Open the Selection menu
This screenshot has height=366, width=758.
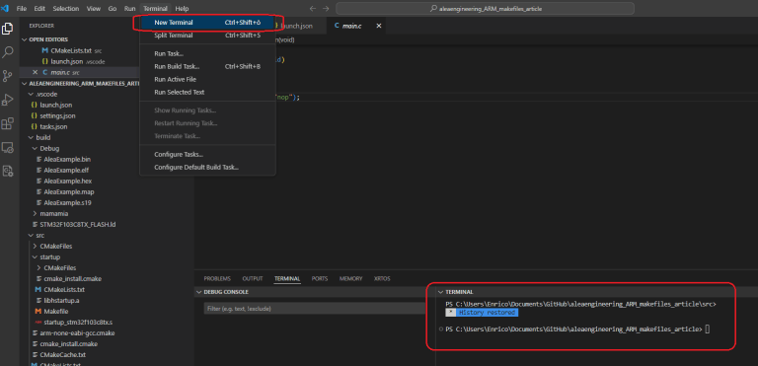click(66, 9)
